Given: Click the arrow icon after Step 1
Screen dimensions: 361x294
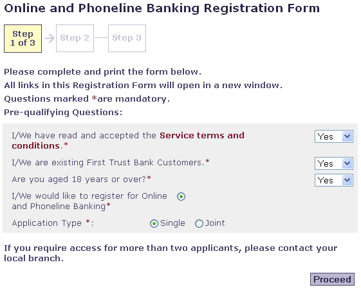Looking at the screenshot, I should pyautogui.click(x=50, y=38).
